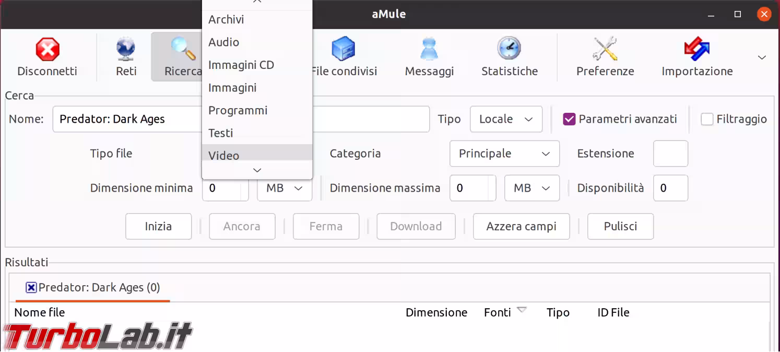The height and width of the screenshot is (352, 780).
Task: Open the Categoria dropdown showing Principale
Action: [504, 154]
